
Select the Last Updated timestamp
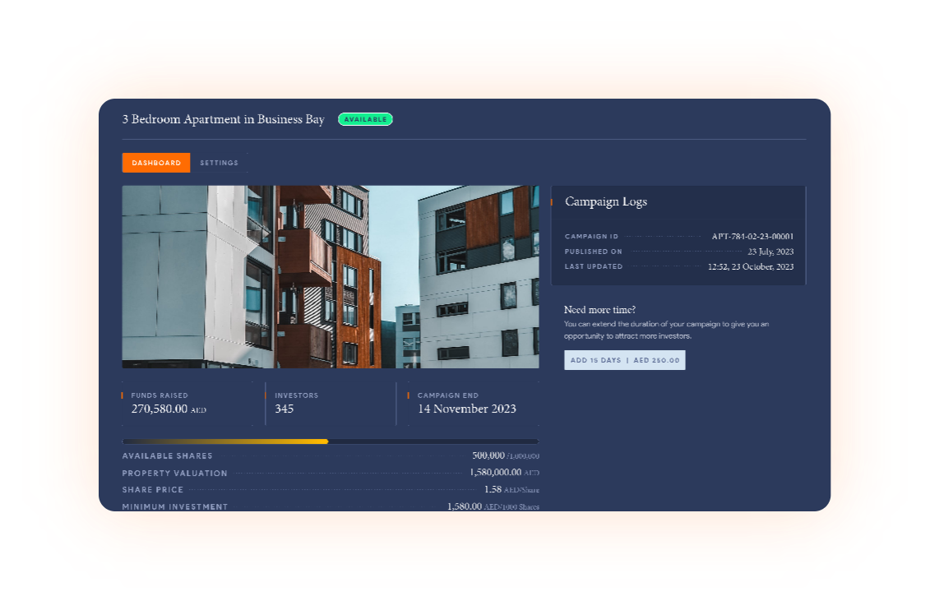[x=751, y=266]
